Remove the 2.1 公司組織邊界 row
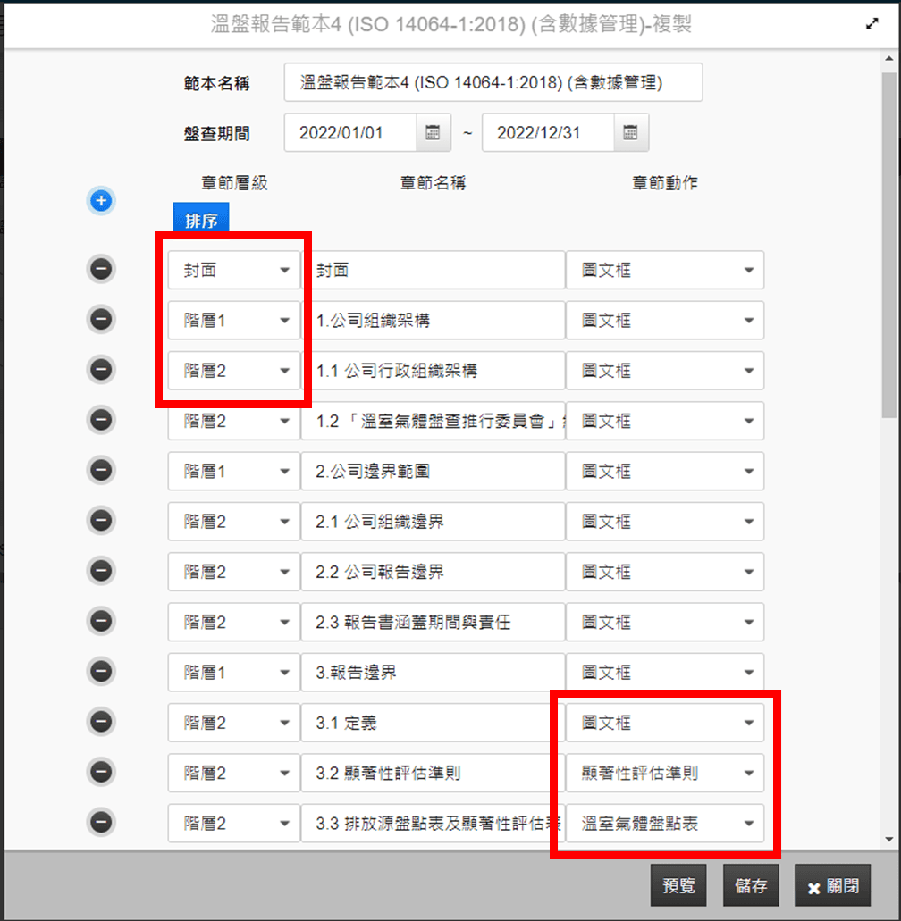 point(101,521)
